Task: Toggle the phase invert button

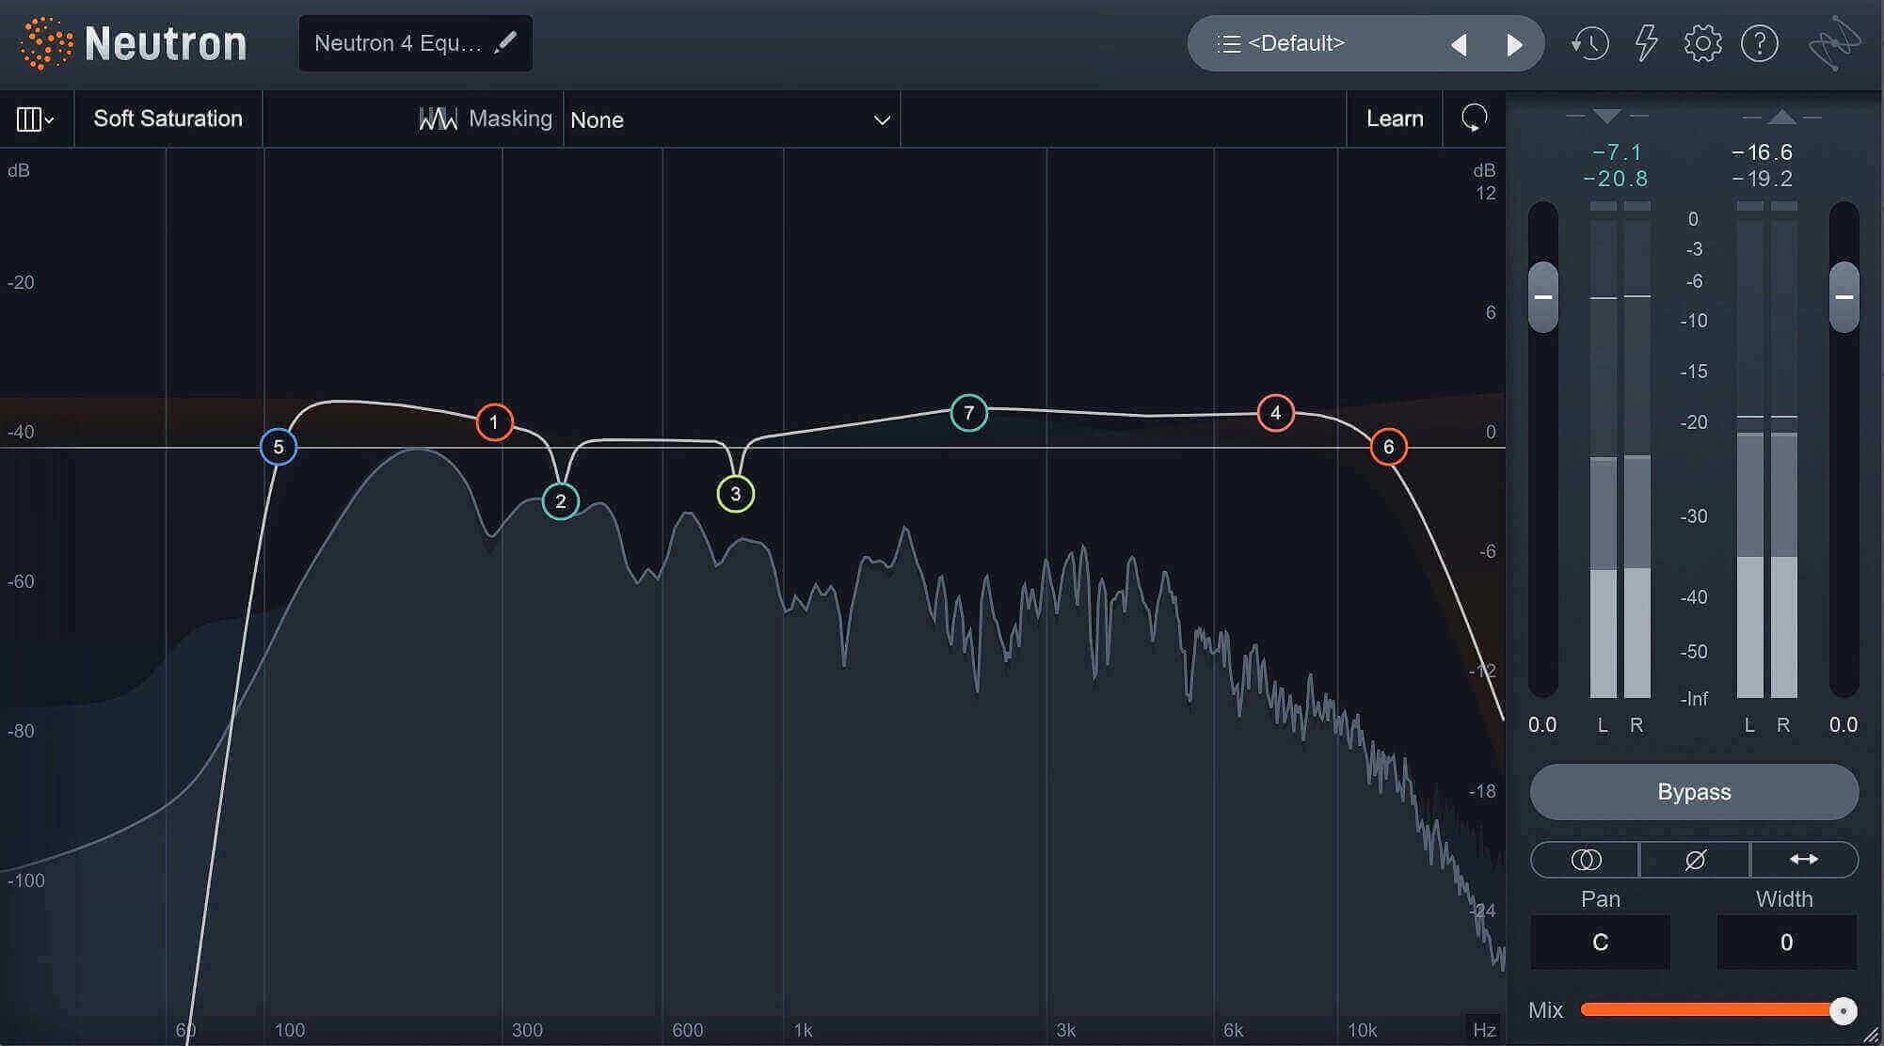Action: click(x=1695, y=860)
